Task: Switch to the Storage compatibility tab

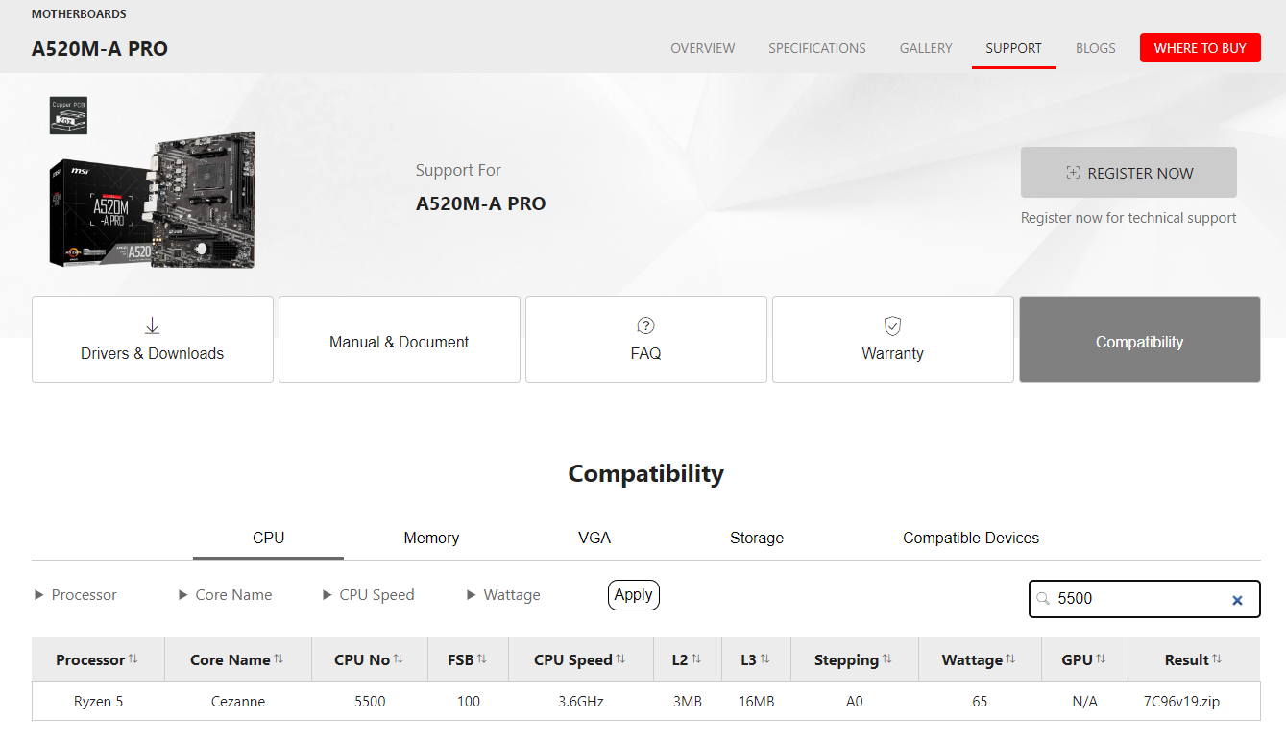Action: coord(757,539)
